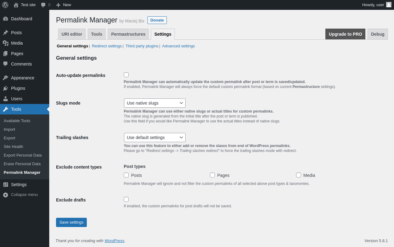
Task: Click the WordPress logo icon
Action: coord(5,5)
